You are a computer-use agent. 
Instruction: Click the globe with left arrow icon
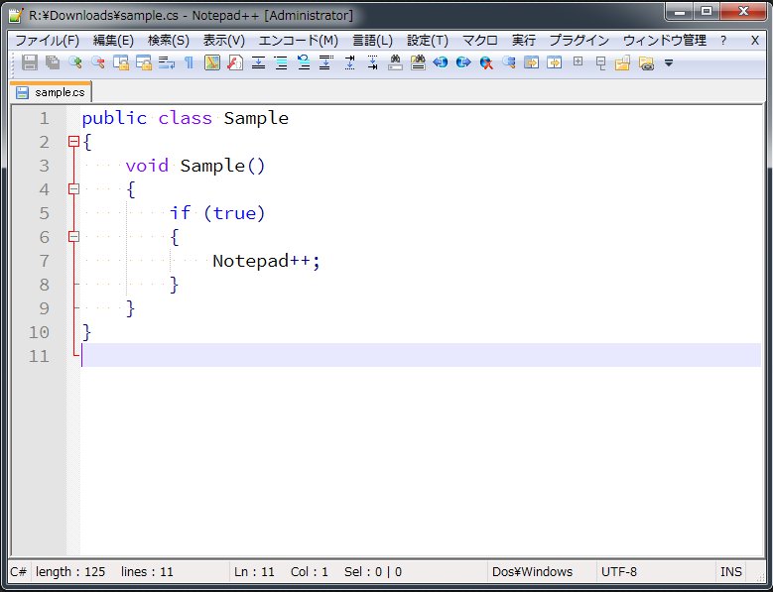[x=441, y=62]
